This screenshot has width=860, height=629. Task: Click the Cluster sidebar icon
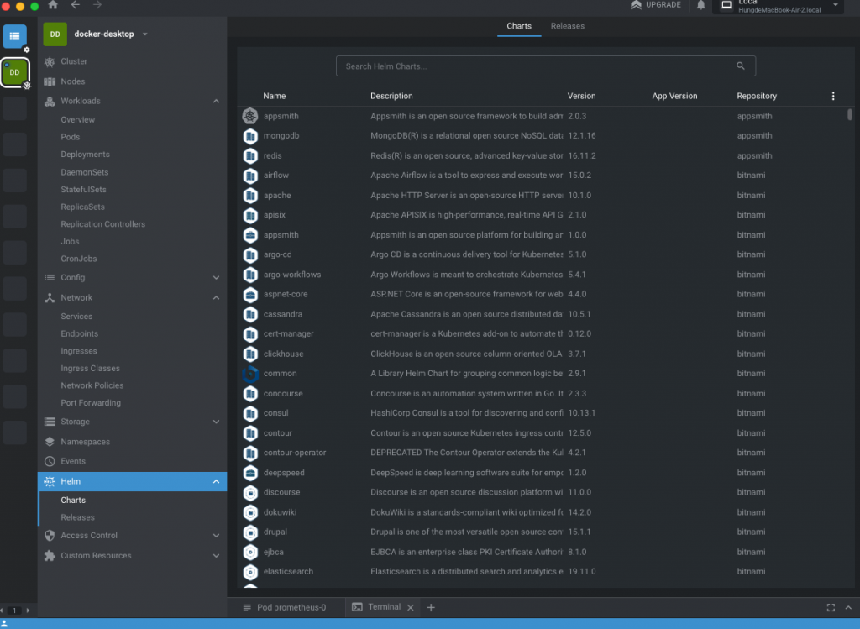coord(50,61)
